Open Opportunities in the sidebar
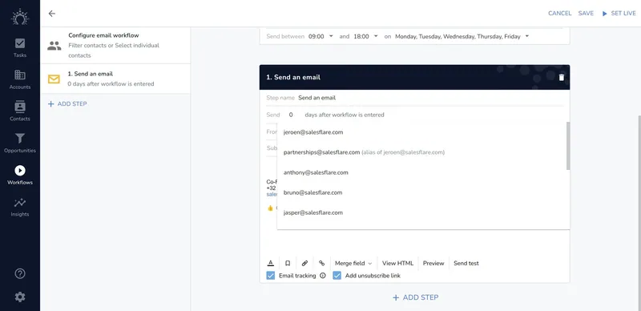 tap(19, 143)
